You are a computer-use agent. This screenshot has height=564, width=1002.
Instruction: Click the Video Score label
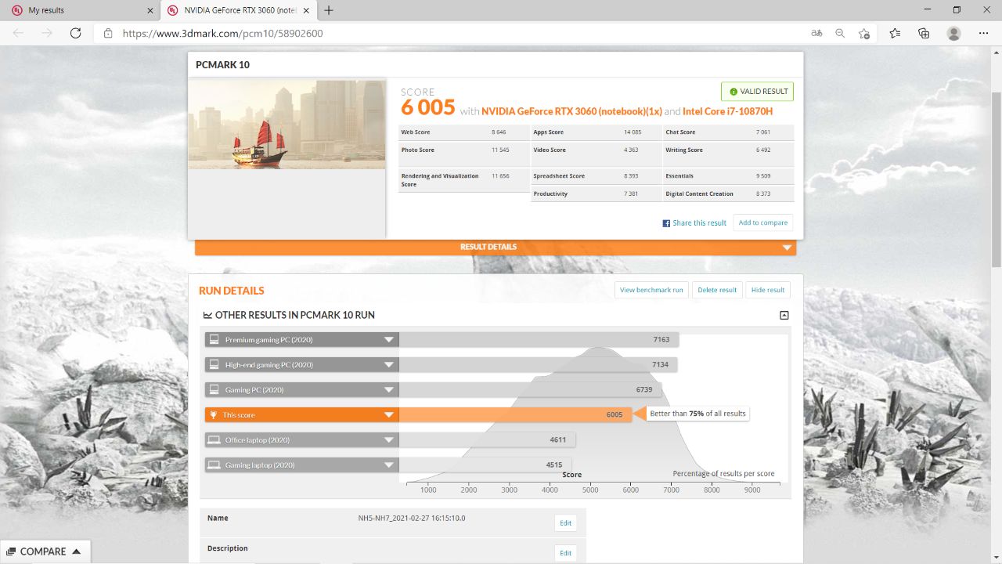550,150
